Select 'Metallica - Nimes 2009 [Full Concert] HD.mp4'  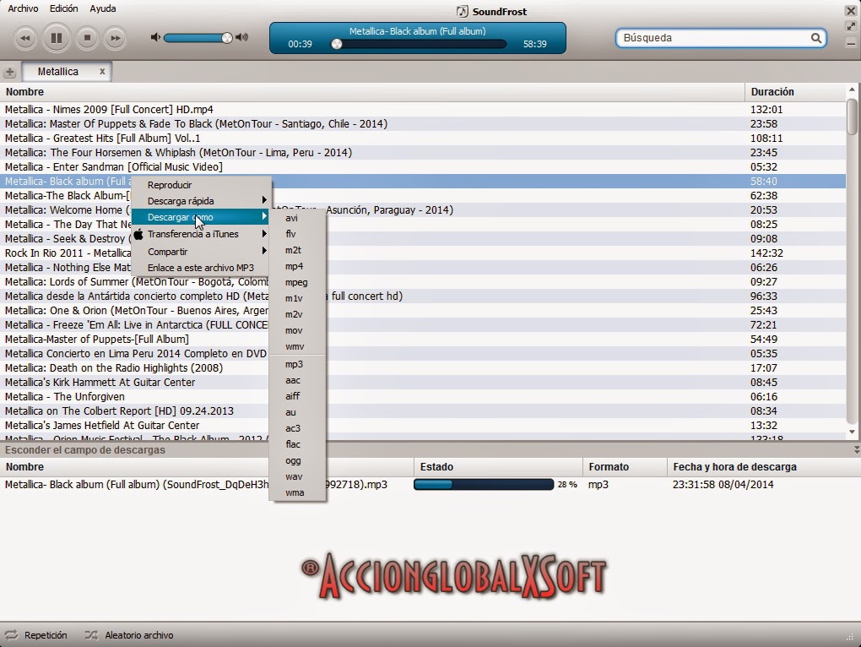[x=423, y=109]
